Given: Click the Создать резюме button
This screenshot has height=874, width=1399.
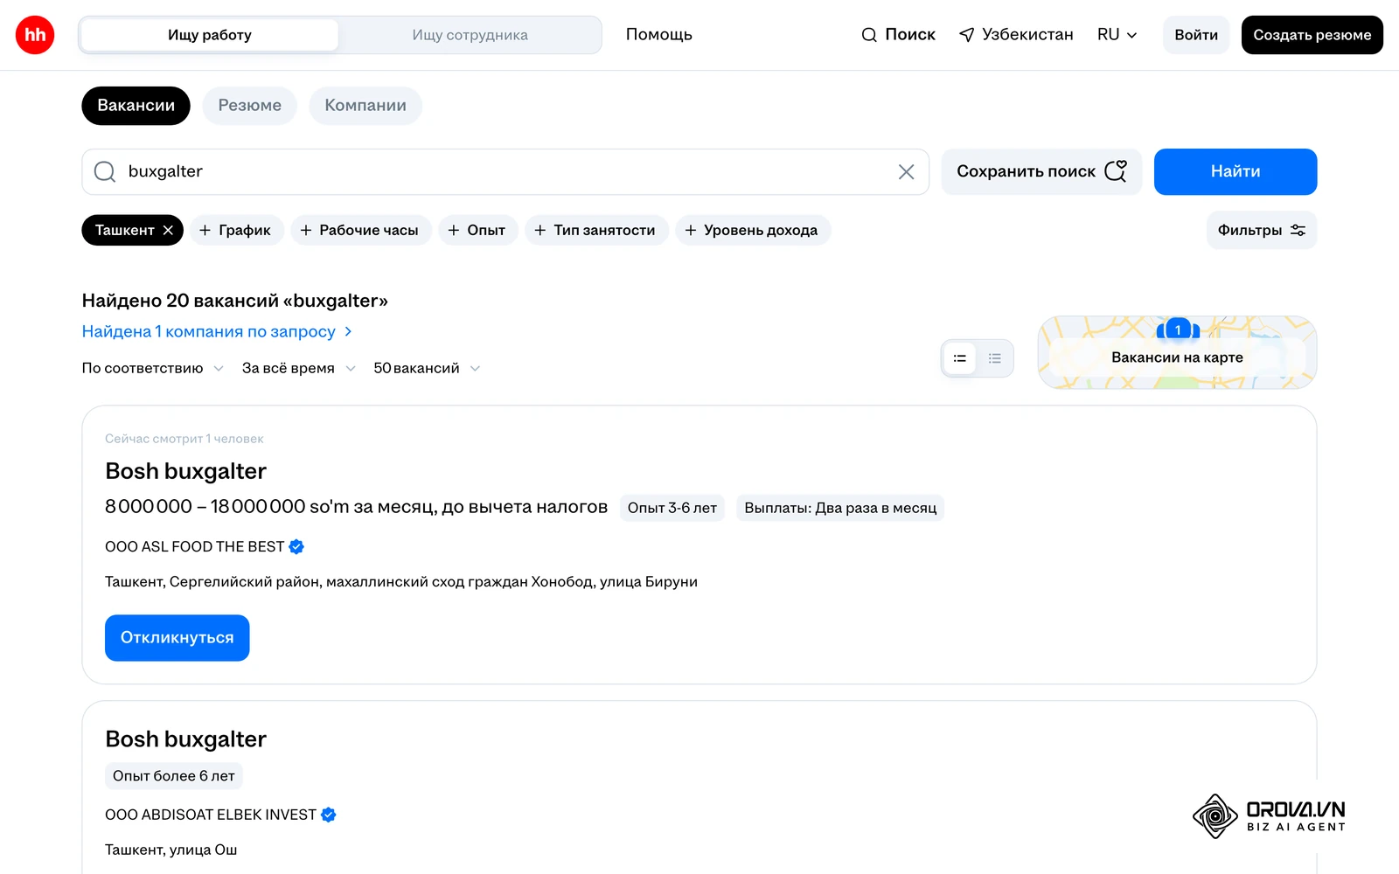Looking at the screenshot, I should tap(1312, 35).
